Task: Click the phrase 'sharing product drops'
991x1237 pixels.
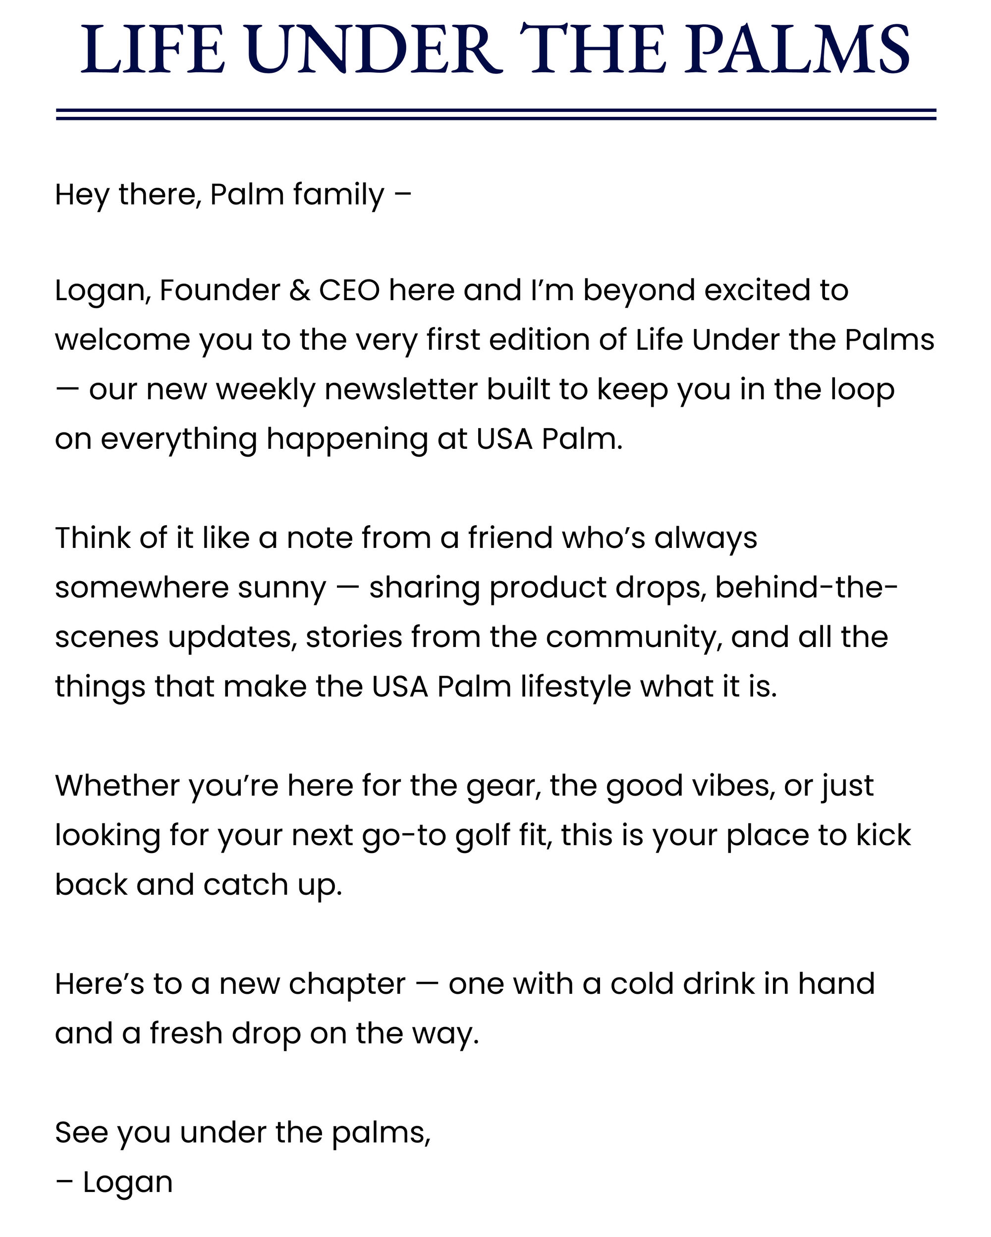Action: tap(537, 589)
